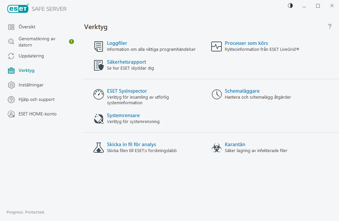Screen dimensions: 339x221
Task: Click the ESET SysInspector gauge icon
Action: click(98, 94)
